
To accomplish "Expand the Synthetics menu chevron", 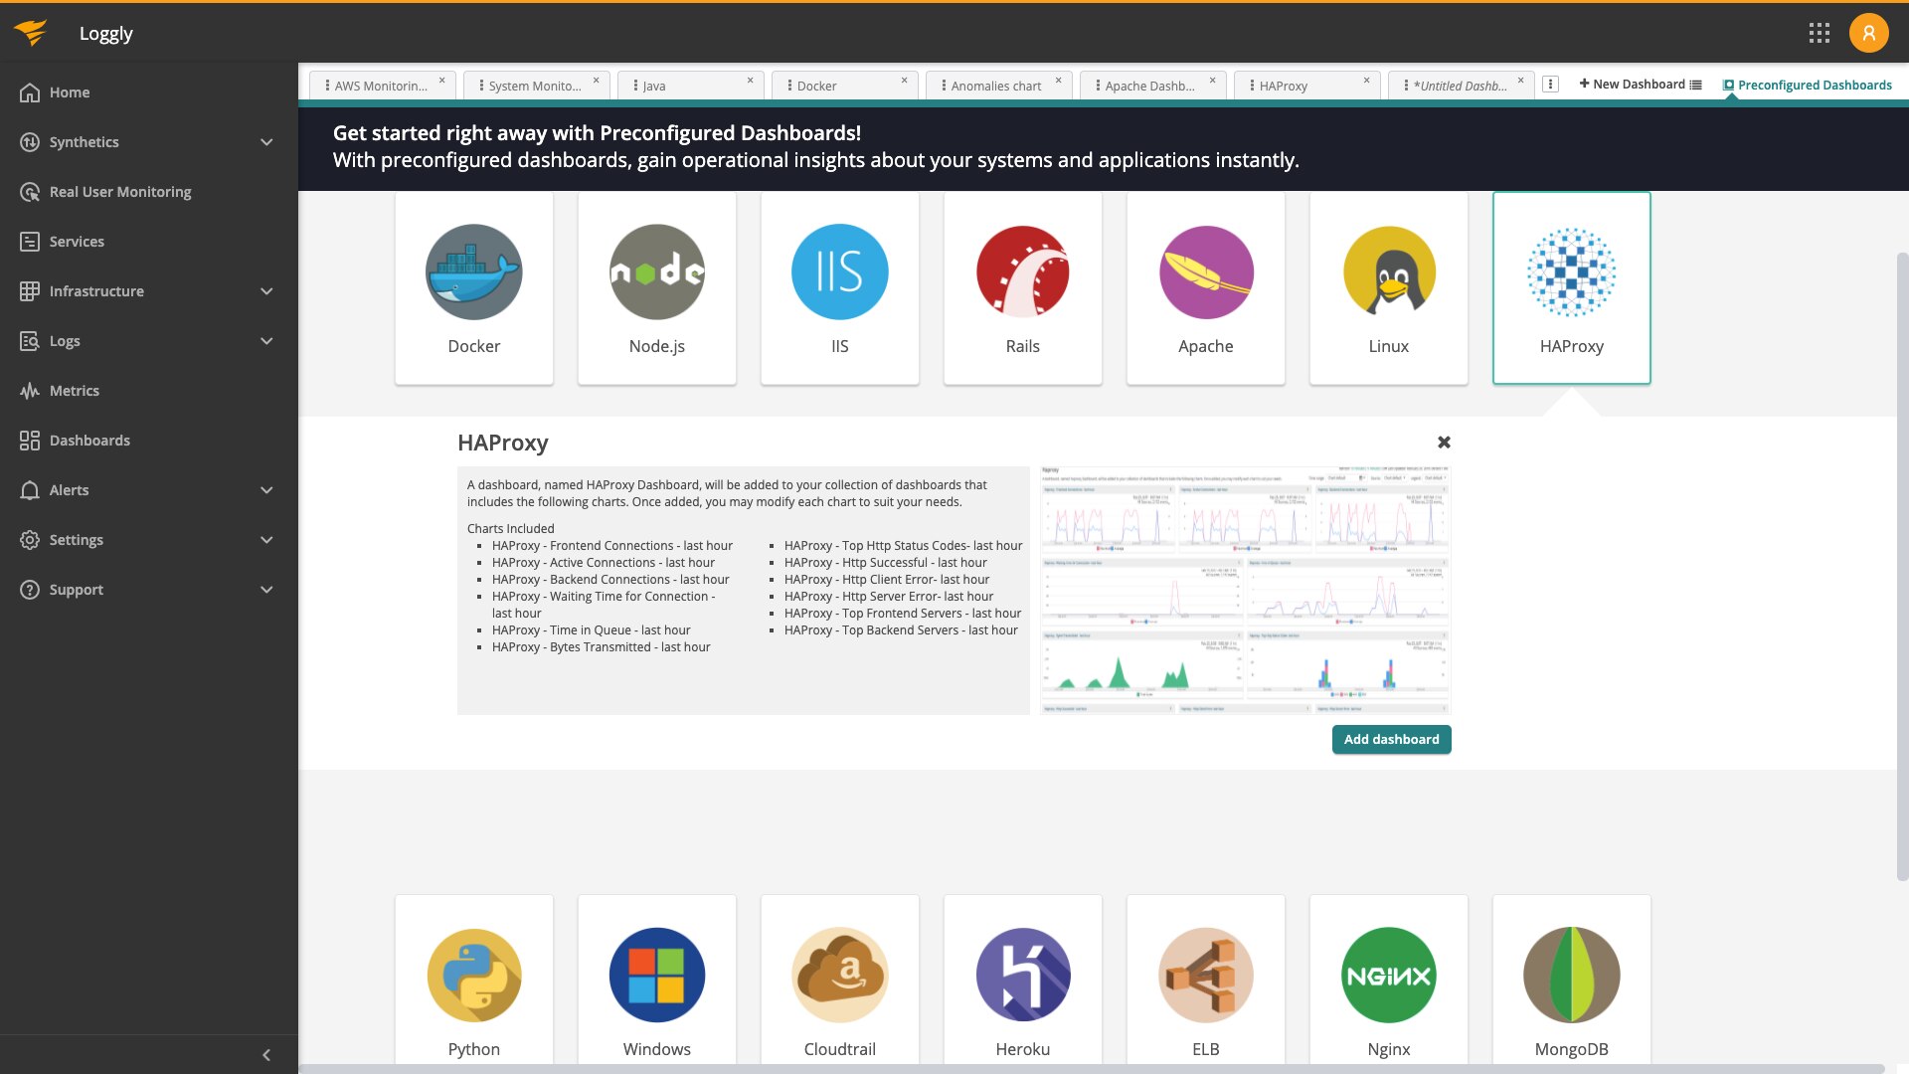I will [266, 142].
